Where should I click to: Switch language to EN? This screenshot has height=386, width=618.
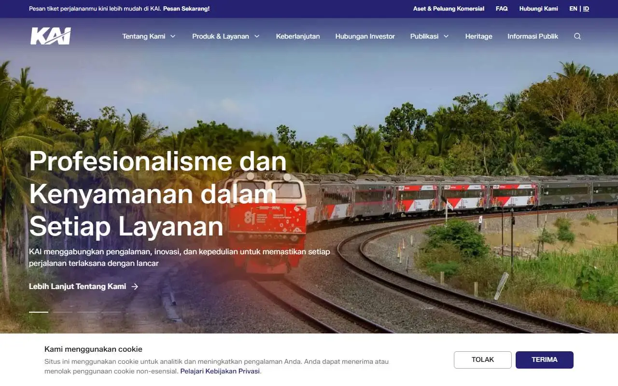click(573, 9)
